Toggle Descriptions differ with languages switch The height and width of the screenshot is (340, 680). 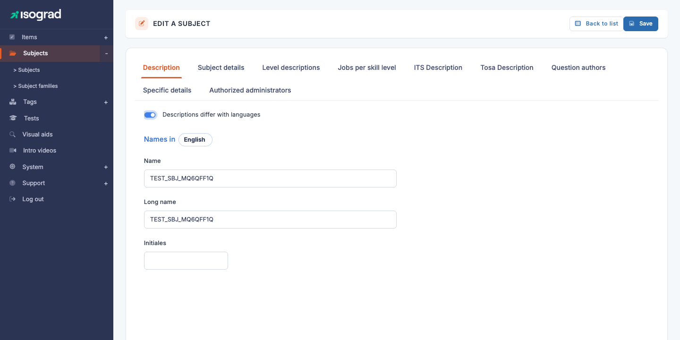coord(150,115)
